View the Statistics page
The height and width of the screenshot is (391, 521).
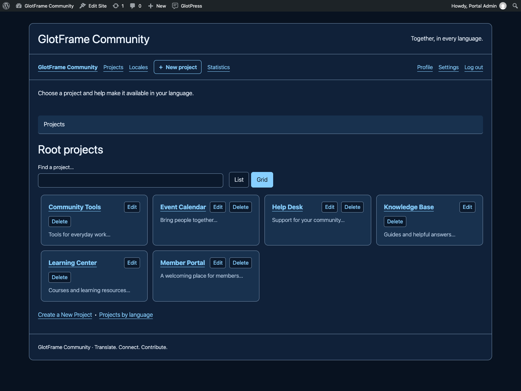pos(219,67)
